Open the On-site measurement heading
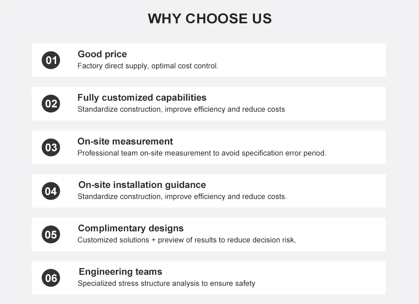 [x=125, y=141]
